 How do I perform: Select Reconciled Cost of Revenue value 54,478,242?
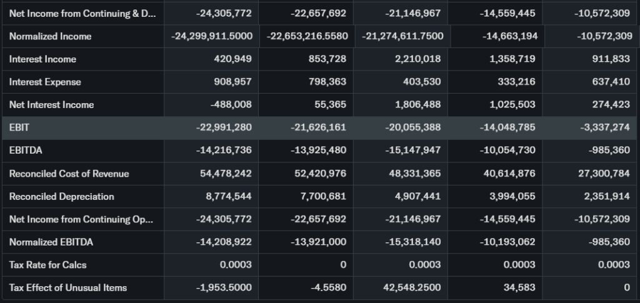coord(226,174)
